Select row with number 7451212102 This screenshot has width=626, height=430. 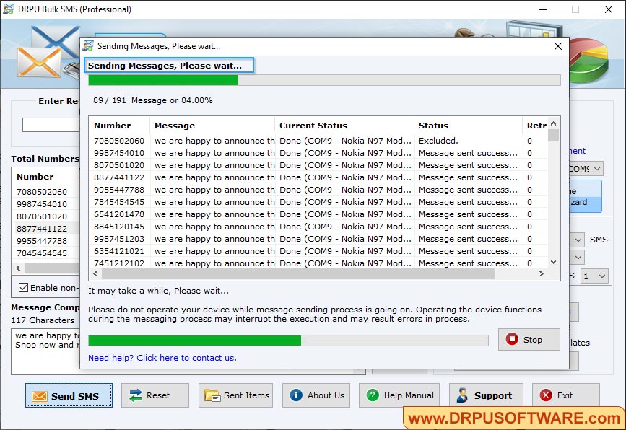tap(319, 263)
